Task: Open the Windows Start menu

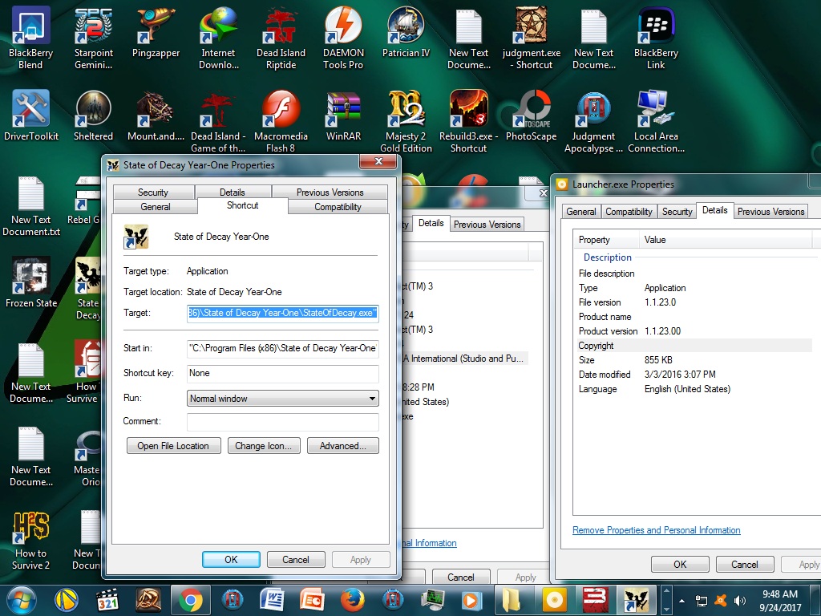Action: pyautogui.click(x=22, y=600)
